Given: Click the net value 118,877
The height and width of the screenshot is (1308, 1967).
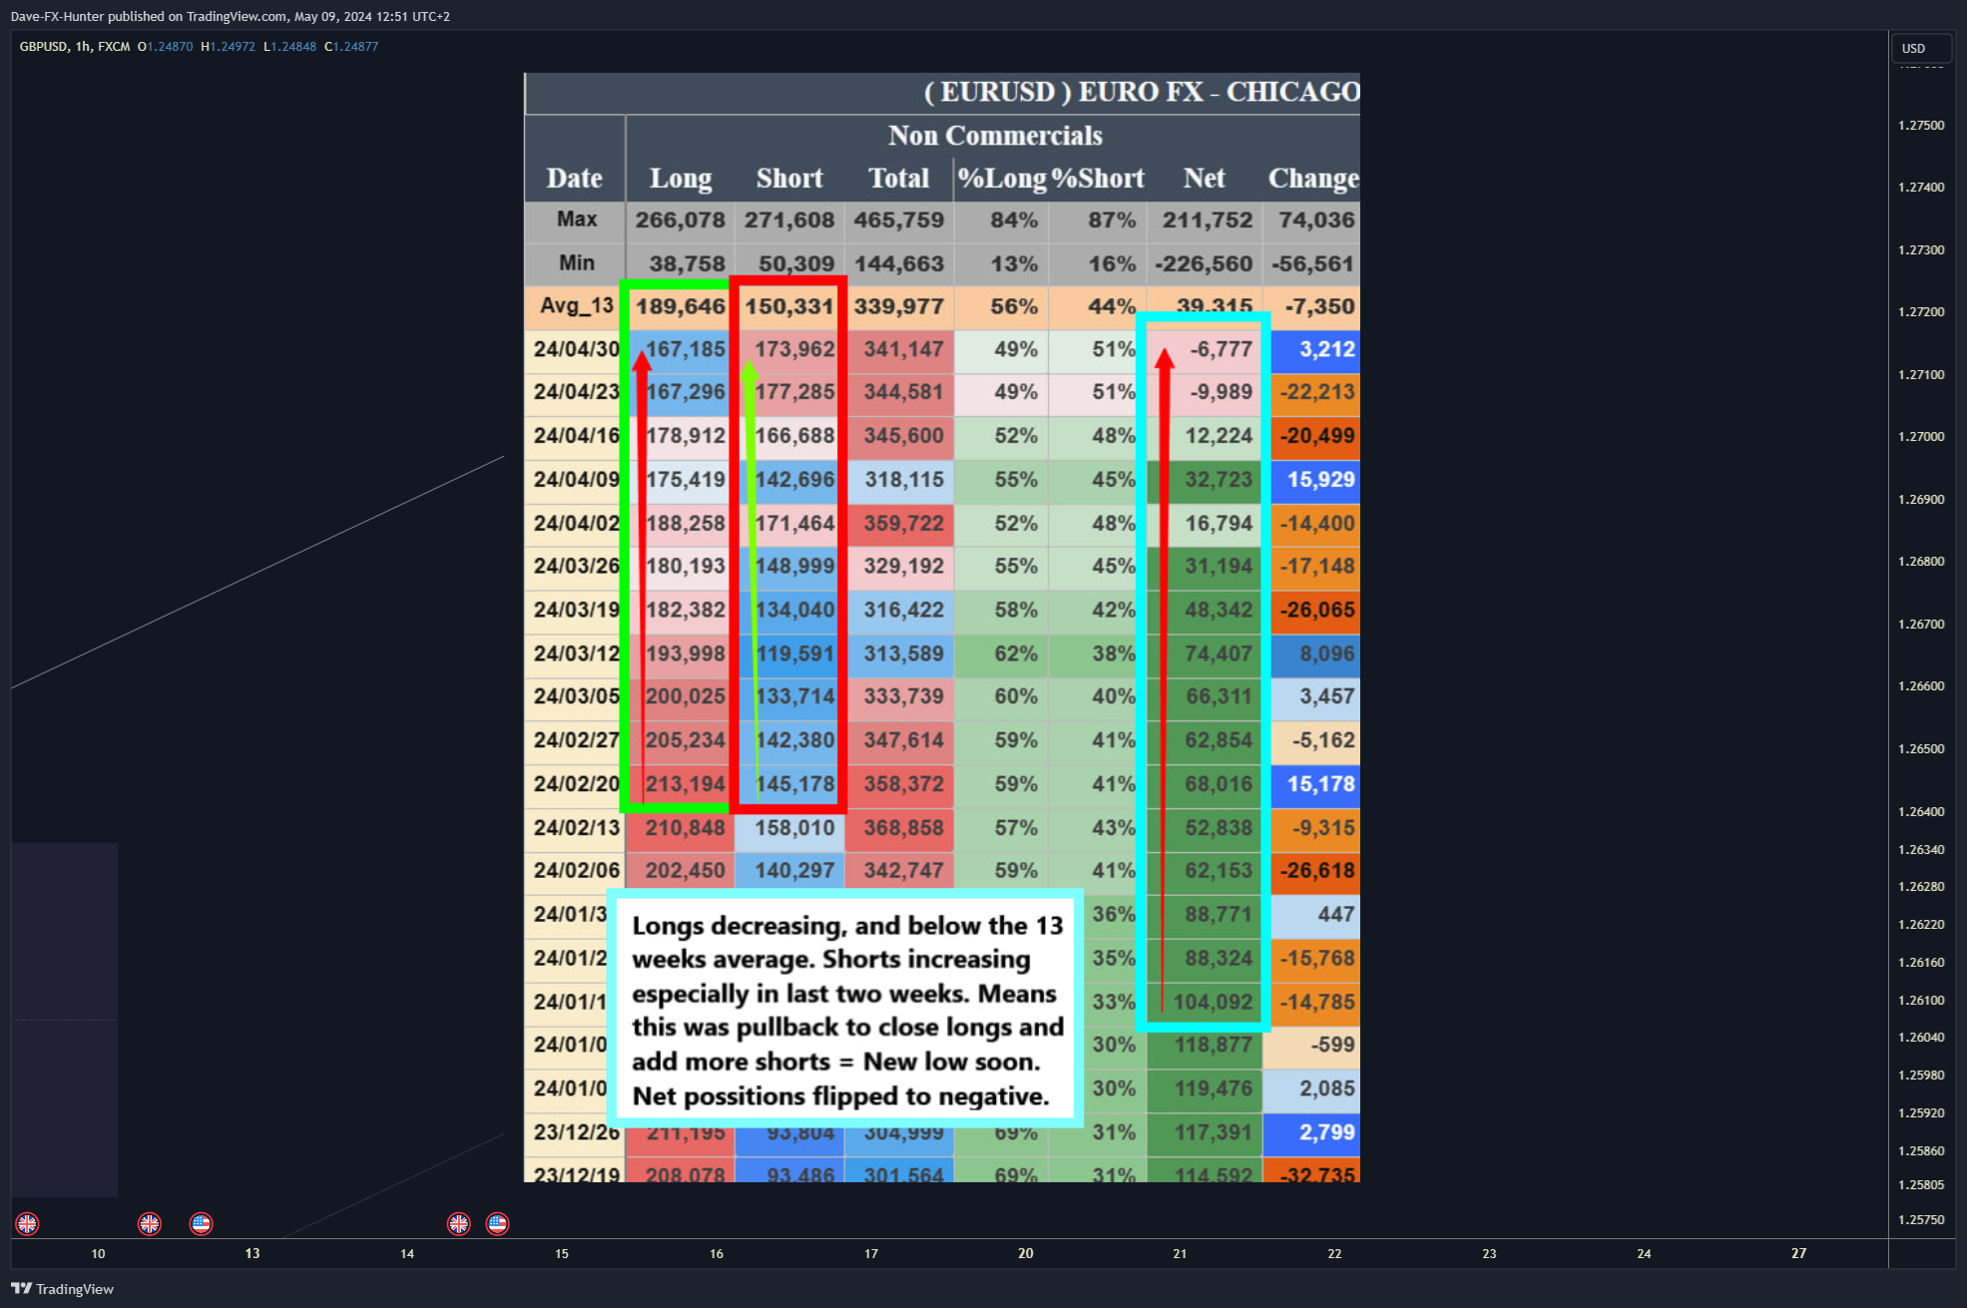Looking at the screenshot, I should click(1213, 1045).
